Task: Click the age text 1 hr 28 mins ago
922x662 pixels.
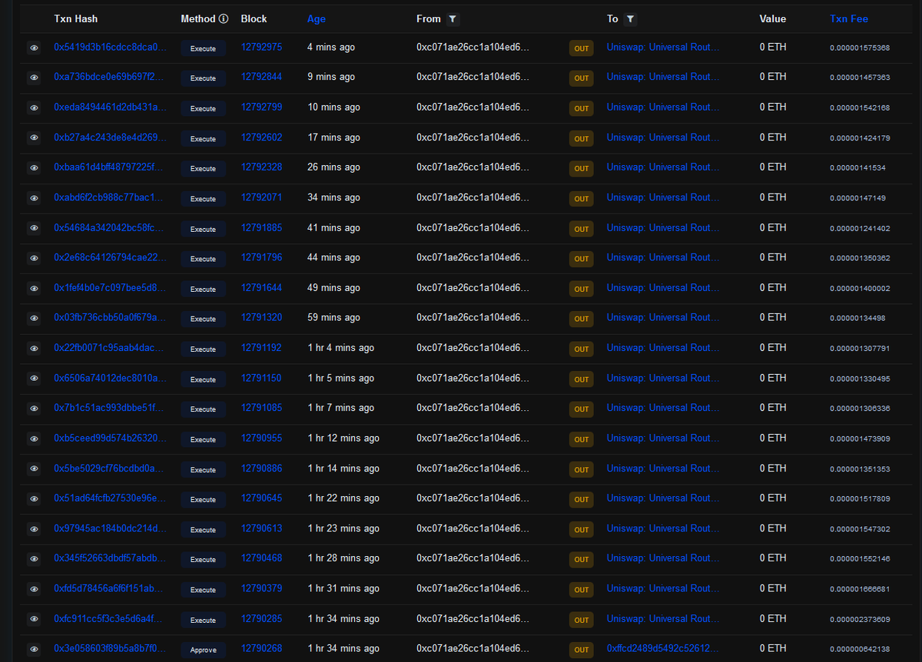Action: click(343, 558)
